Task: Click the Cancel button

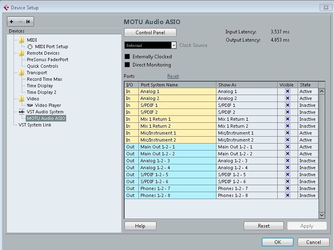Action: pyautogui.click(x=313, y=242)
